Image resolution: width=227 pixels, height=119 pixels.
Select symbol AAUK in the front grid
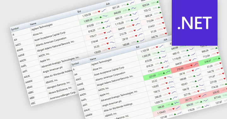tap(87, 110)
